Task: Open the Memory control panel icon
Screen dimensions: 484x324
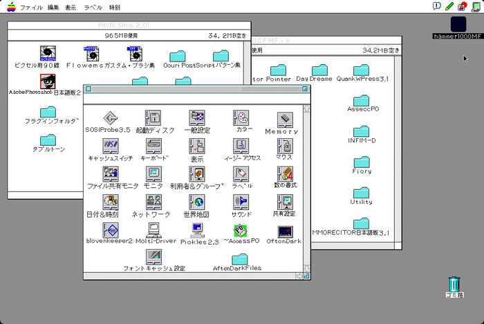Action: [x=286, y=120]
